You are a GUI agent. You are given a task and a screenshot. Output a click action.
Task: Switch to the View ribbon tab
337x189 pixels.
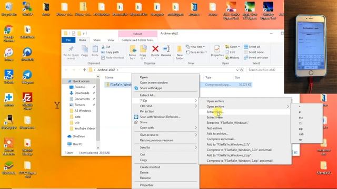coord(111,40)
